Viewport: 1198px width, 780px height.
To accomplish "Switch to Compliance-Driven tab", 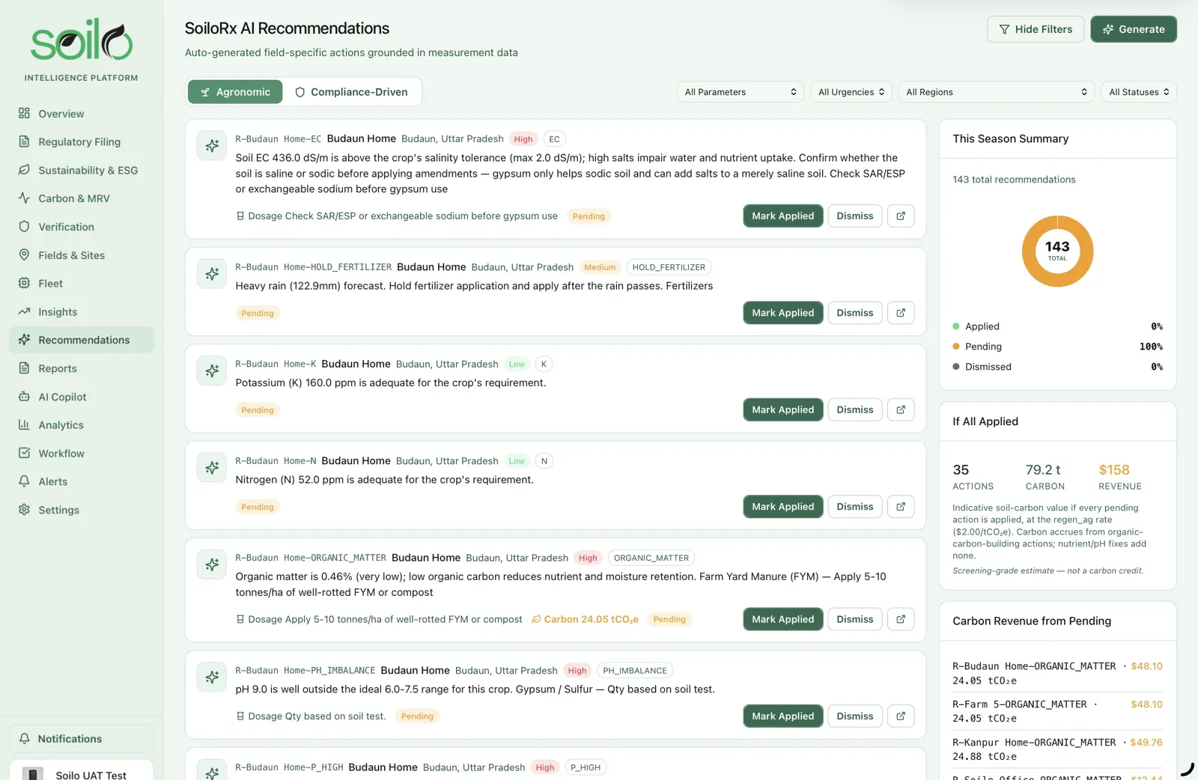I will coord(352,92).
